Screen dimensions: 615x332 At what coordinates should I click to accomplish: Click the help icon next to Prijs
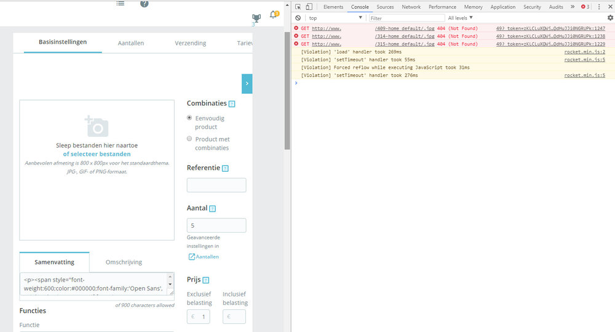tap(206, 280)
